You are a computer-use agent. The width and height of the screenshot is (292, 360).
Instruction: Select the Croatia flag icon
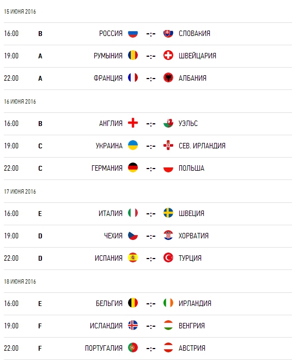tap(168, 235)
